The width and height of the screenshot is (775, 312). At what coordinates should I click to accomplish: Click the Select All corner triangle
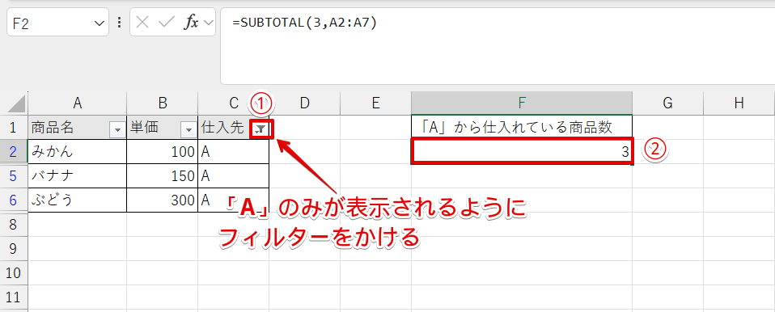17,103
